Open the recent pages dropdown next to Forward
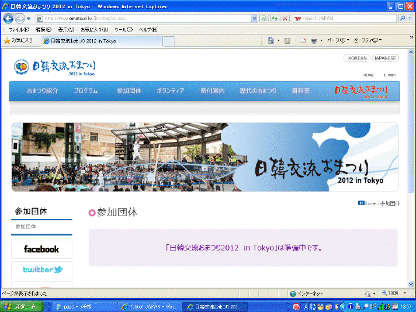The image size is (416, 312). coord(29,19)
